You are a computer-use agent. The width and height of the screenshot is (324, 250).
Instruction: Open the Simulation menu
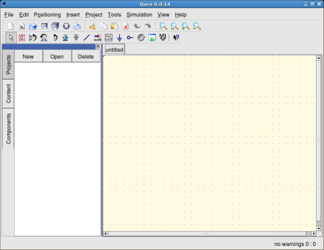pyautogui.click(x=139, y=15)
